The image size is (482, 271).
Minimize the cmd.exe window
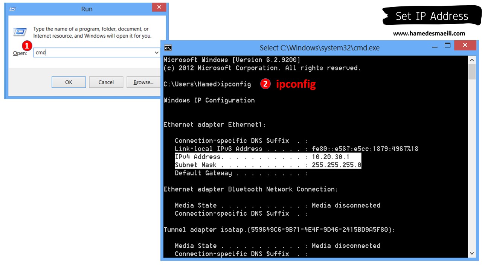(x=435, y=47)
